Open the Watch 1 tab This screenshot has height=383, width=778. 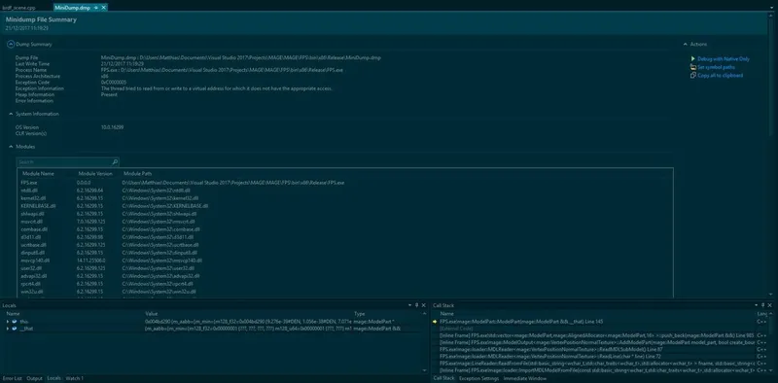coord(75,378)
